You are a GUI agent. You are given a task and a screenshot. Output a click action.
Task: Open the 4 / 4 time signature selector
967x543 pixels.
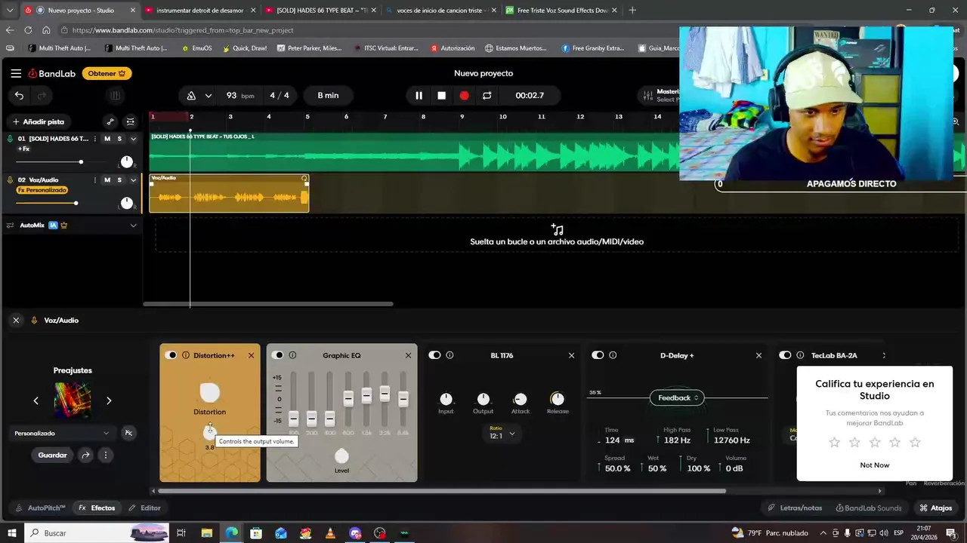280,96
